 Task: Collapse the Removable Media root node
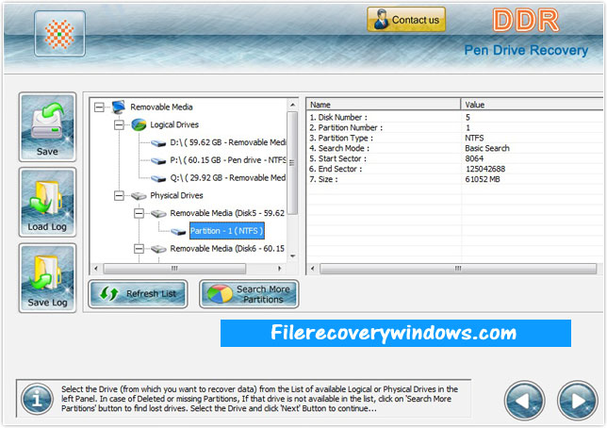[99, 107]
